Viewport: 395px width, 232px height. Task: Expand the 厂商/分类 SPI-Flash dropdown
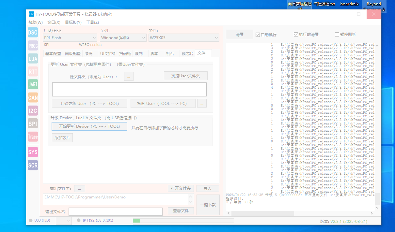pyautogui.click(x=70, y=38)
